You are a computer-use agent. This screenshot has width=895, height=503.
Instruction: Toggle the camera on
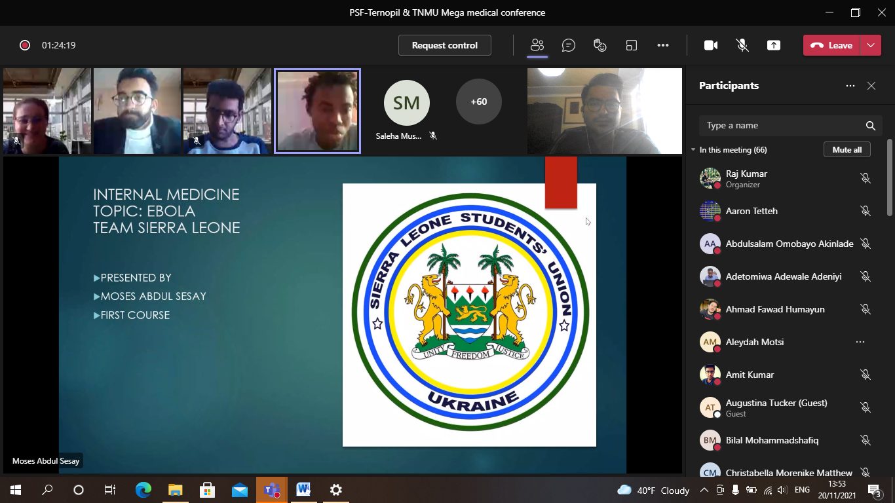click(x=711, y=45)
